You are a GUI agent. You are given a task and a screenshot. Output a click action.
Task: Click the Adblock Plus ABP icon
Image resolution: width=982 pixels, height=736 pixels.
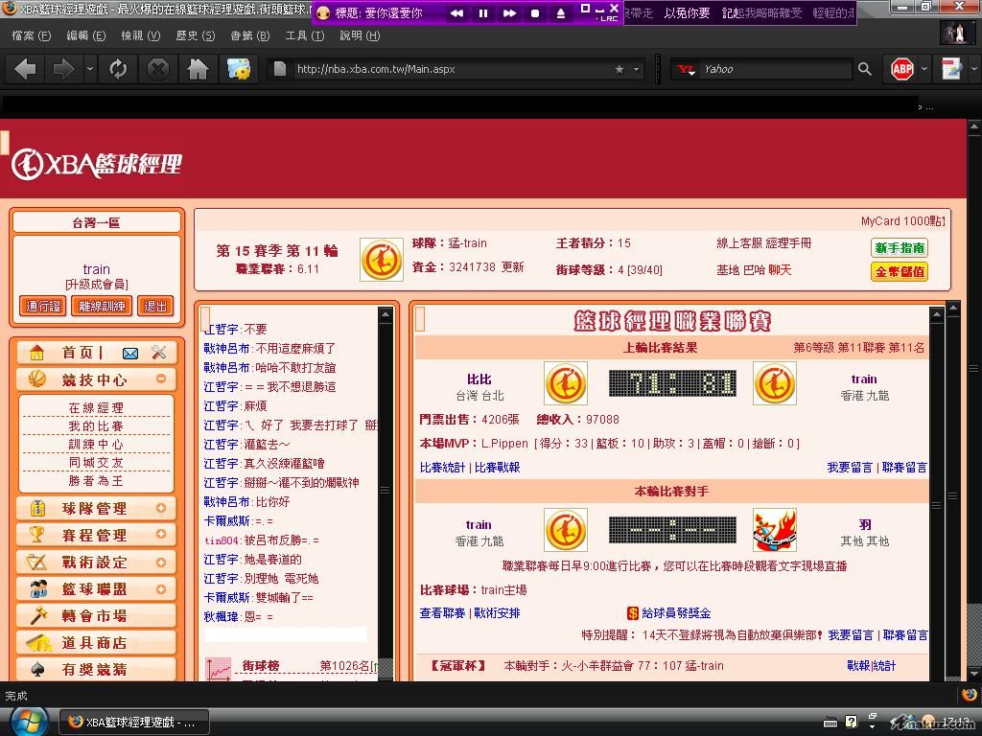click(901, 69)
